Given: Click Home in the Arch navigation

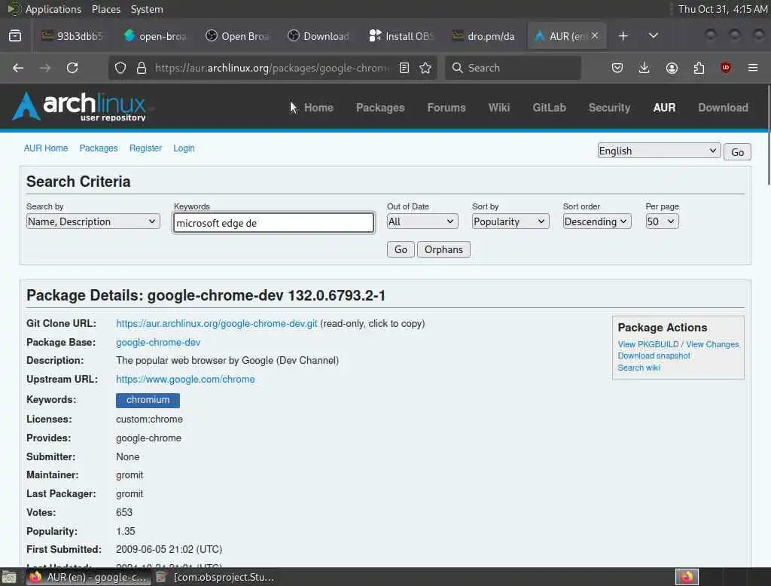Looking at the screenshot, I should pos(318,107).
